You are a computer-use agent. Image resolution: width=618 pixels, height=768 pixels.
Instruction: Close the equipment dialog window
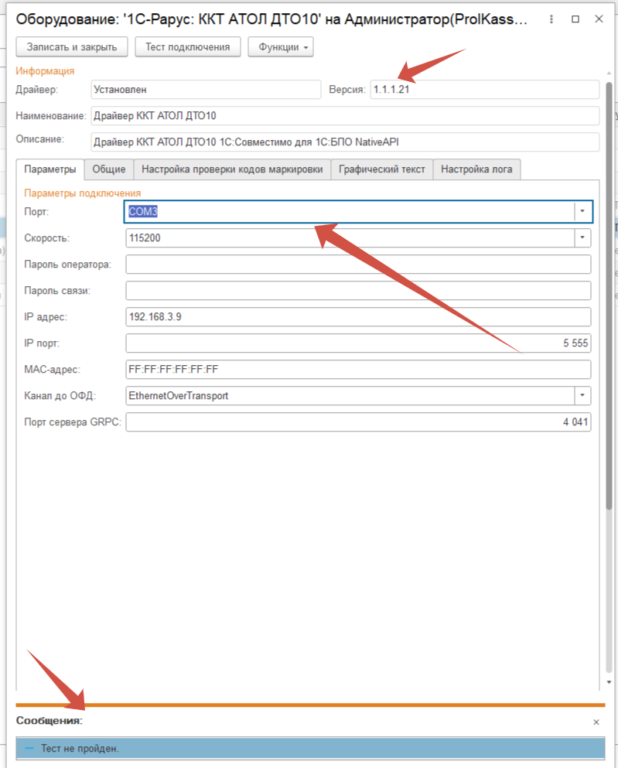coord(599,19)
